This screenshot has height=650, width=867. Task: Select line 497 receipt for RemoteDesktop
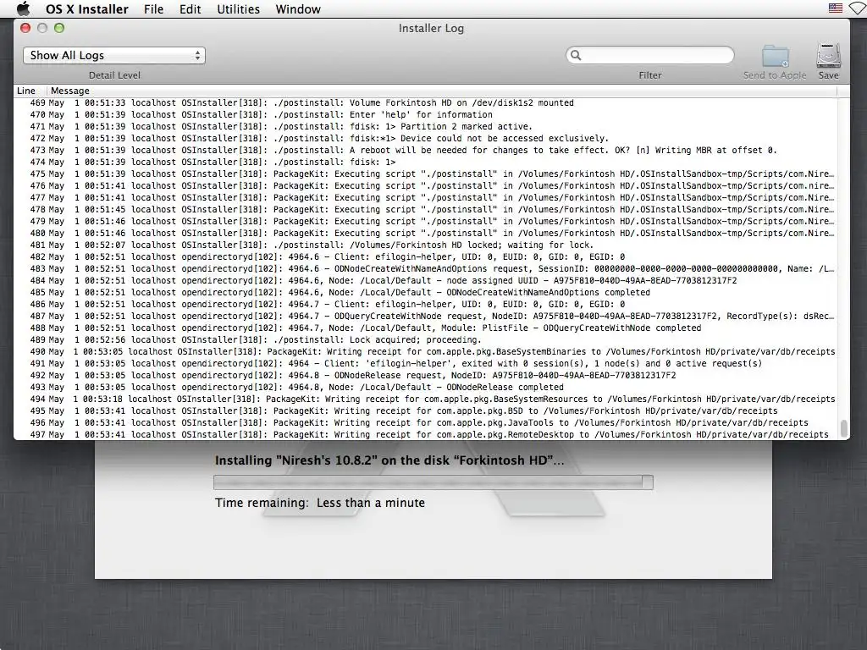[426, 434]
